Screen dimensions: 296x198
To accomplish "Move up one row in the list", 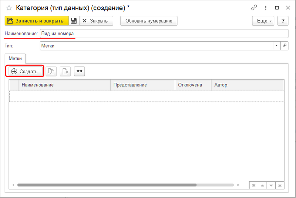I will 262,185.
